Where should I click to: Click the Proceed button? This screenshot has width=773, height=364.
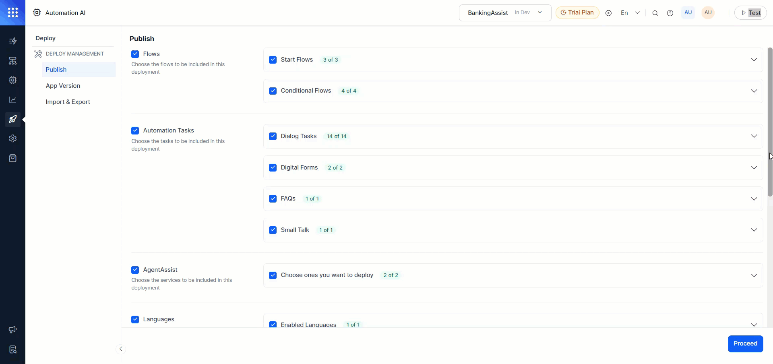click(745, 343)
